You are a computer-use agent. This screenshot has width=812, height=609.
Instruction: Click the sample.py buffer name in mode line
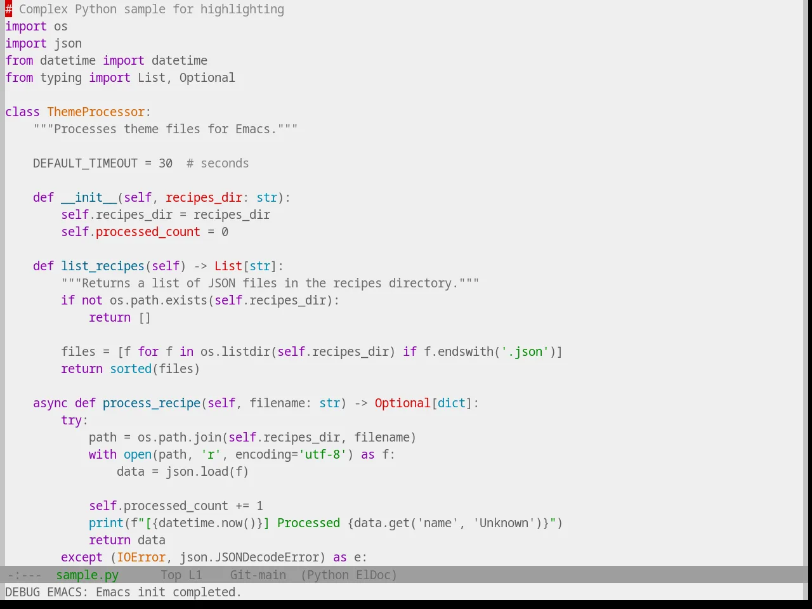coord(87,575)
